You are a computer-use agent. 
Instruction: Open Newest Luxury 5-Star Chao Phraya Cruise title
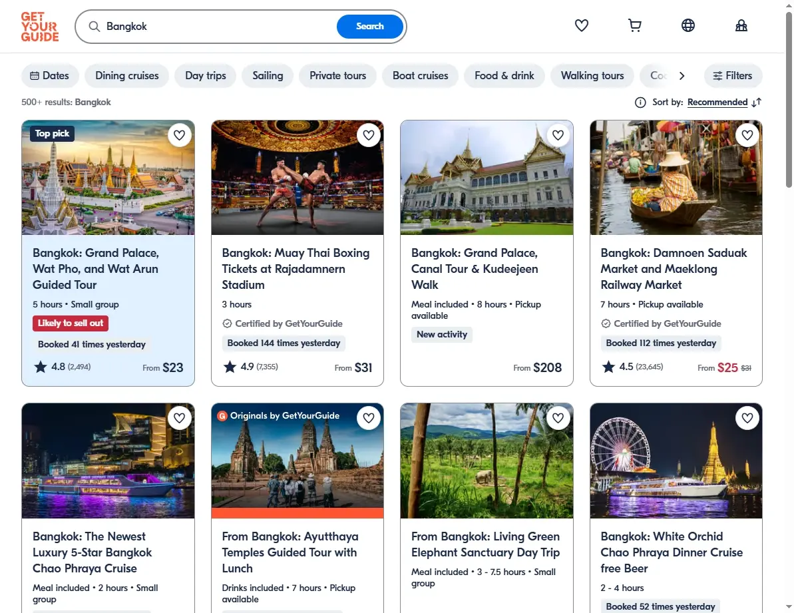point(92,552)
